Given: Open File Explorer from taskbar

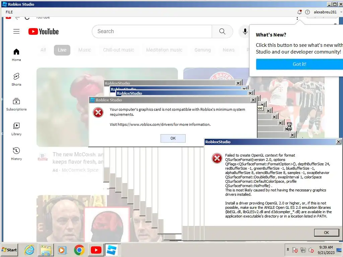Looking at the screenshot, I should [46, 250].
